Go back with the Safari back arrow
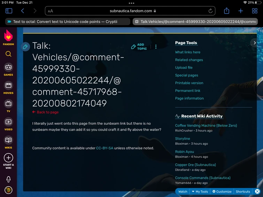 (23, 11)
